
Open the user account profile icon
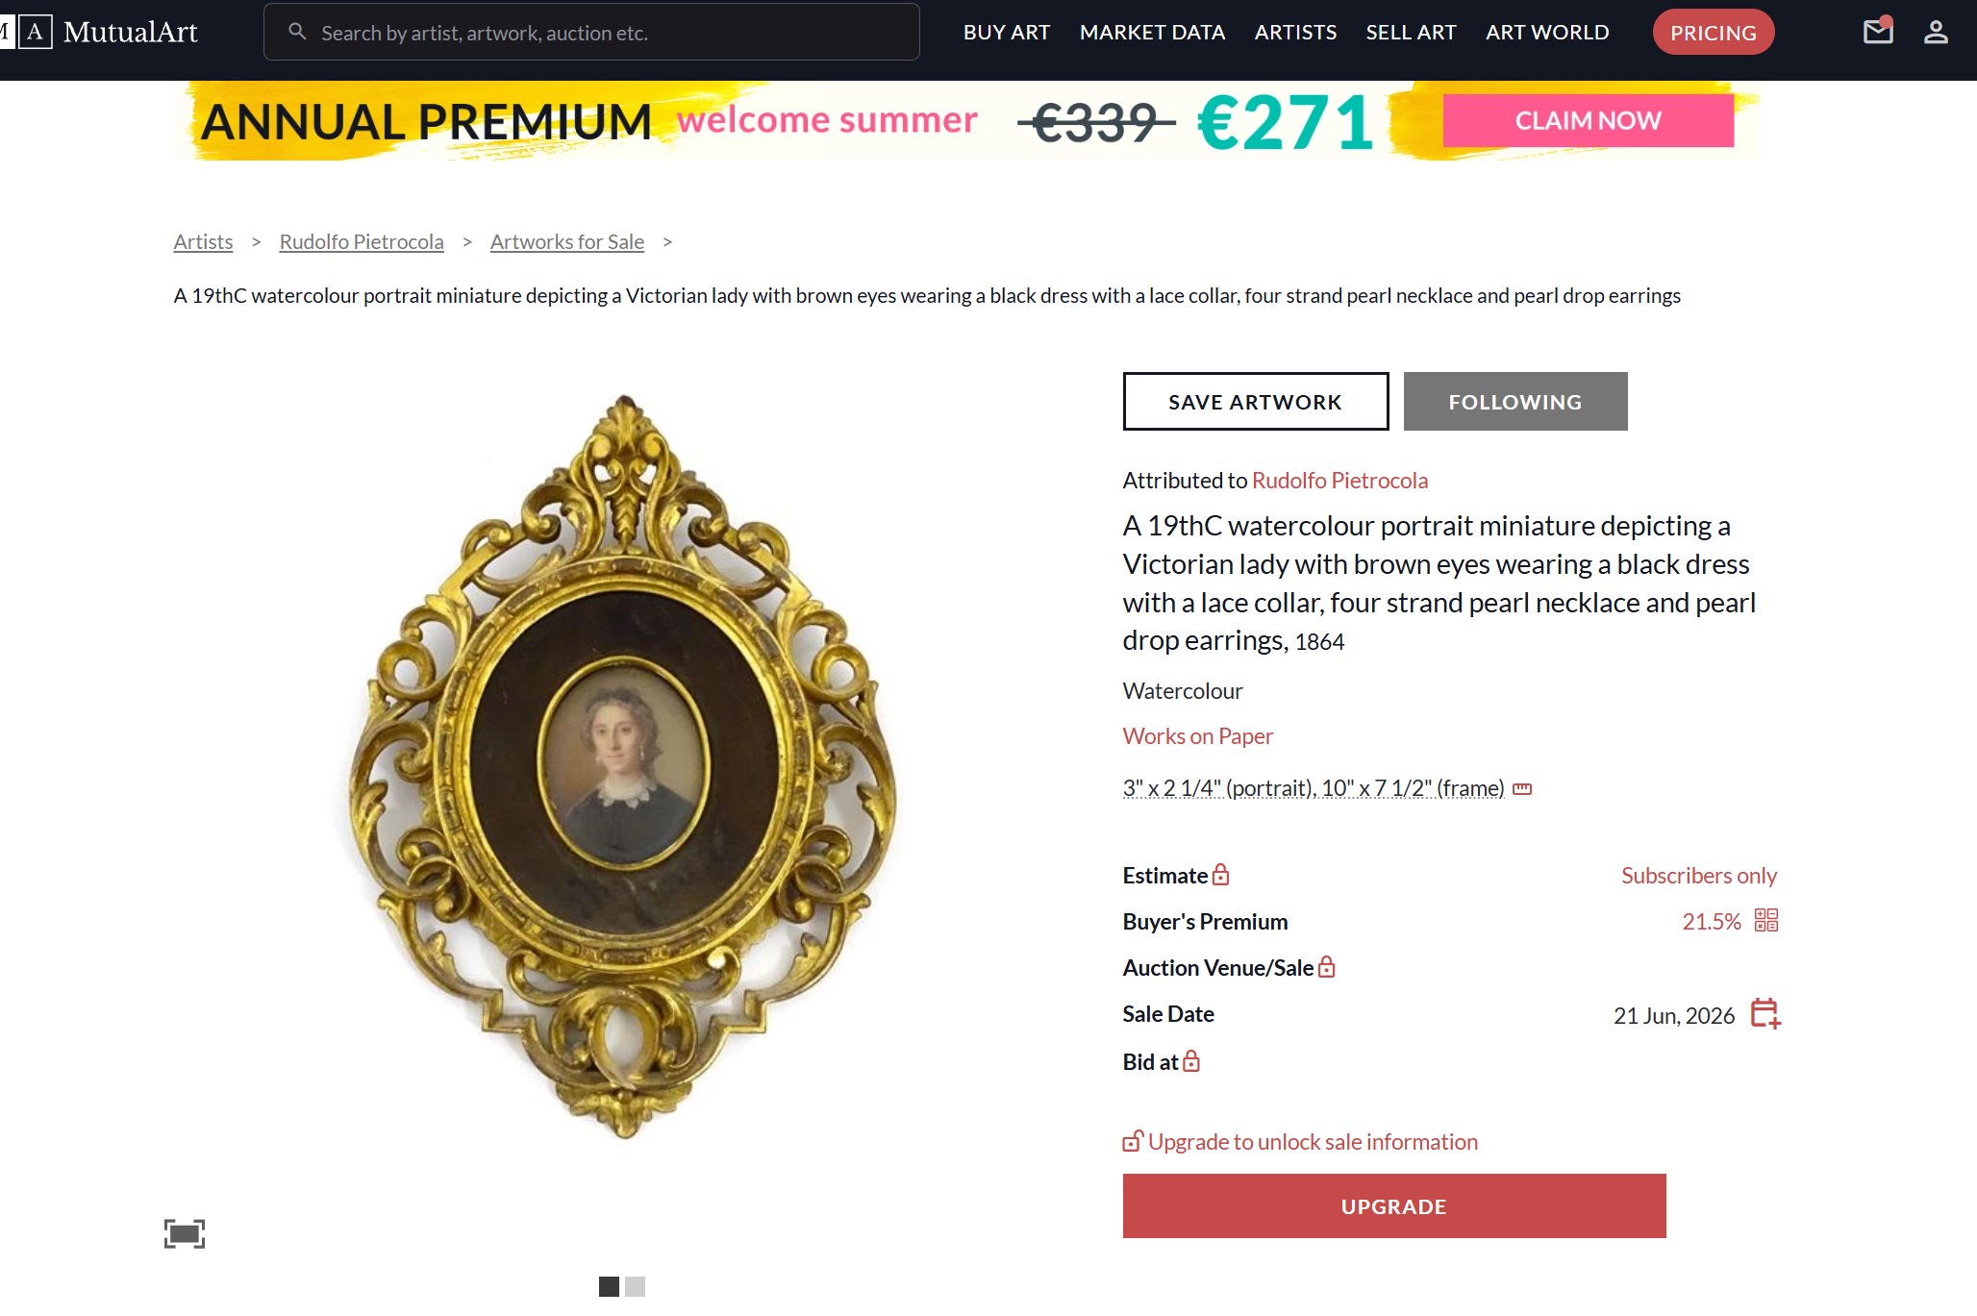point(1936,32)
